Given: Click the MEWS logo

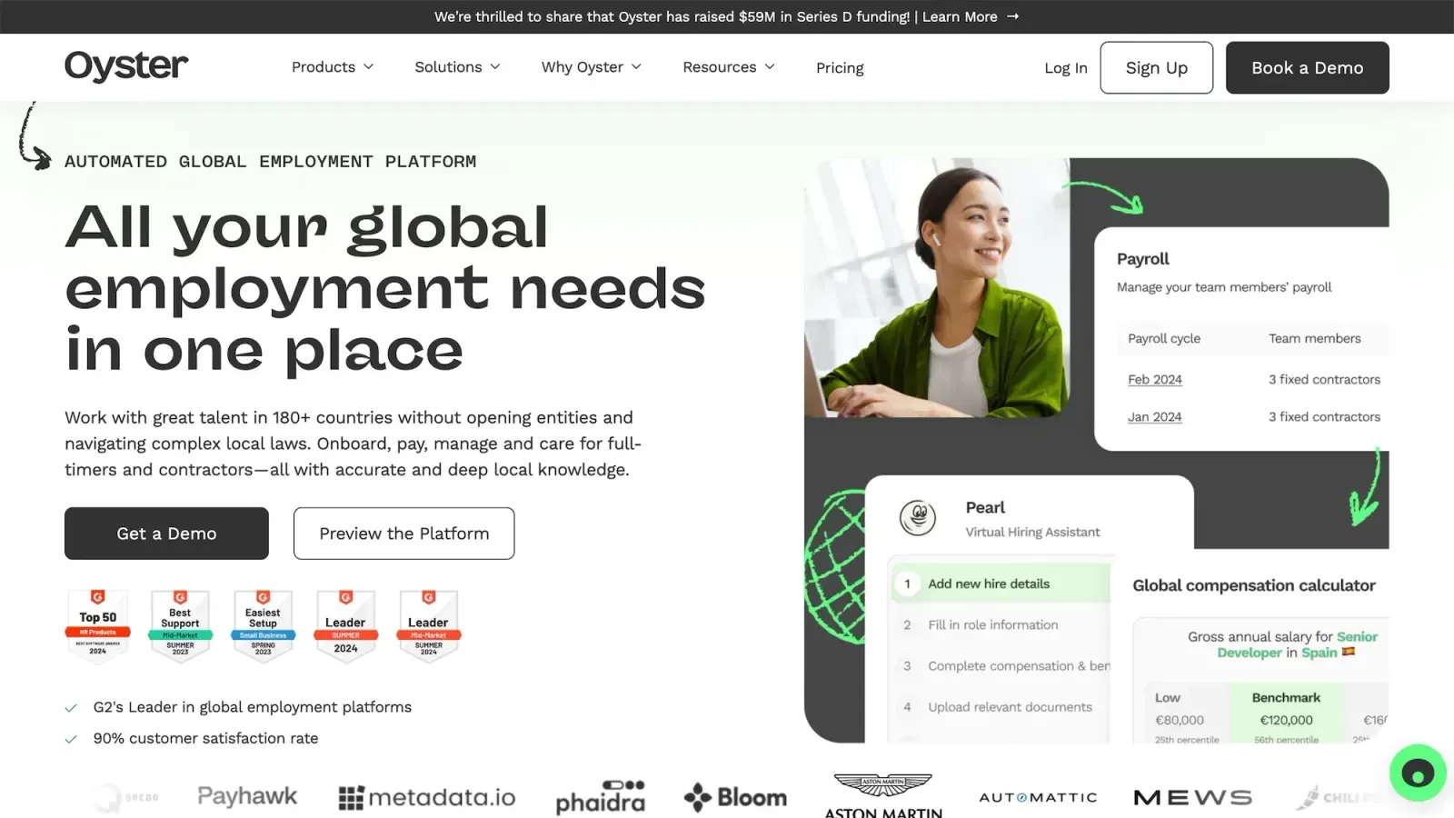Looking at the screenshot, I should 1192,797.
